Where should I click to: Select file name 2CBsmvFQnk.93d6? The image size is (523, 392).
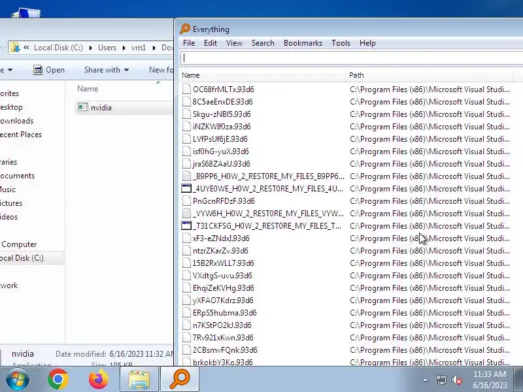(x=225, y=350)
